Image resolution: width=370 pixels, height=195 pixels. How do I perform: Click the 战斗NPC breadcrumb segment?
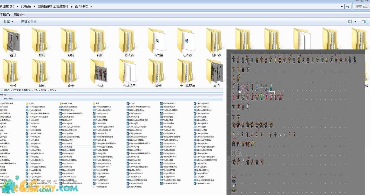pyautogui.click(x=82, y=6)
